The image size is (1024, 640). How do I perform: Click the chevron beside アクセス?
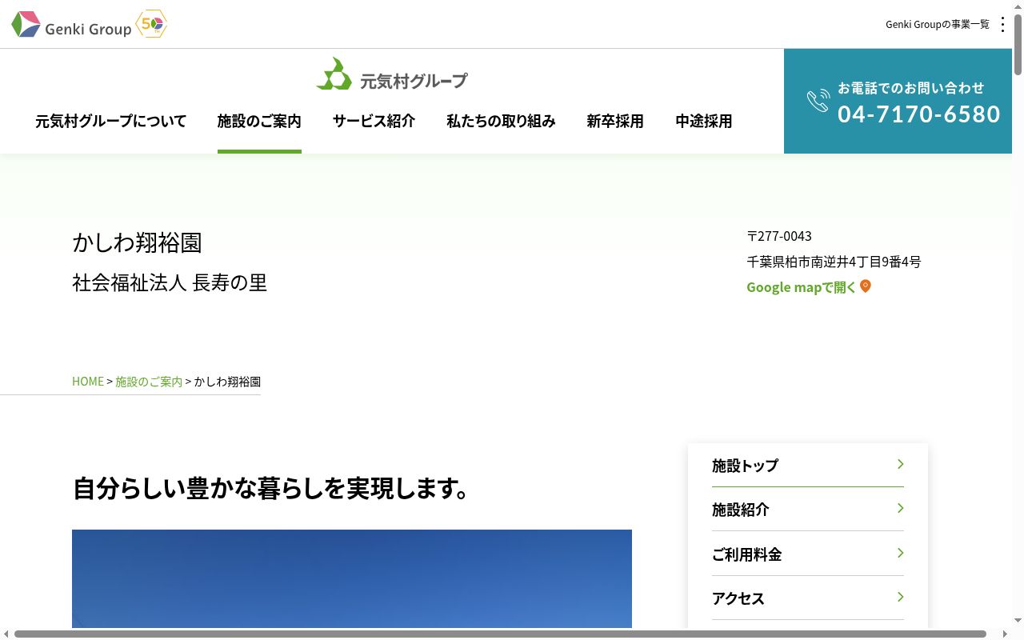(x=900, y=598)
